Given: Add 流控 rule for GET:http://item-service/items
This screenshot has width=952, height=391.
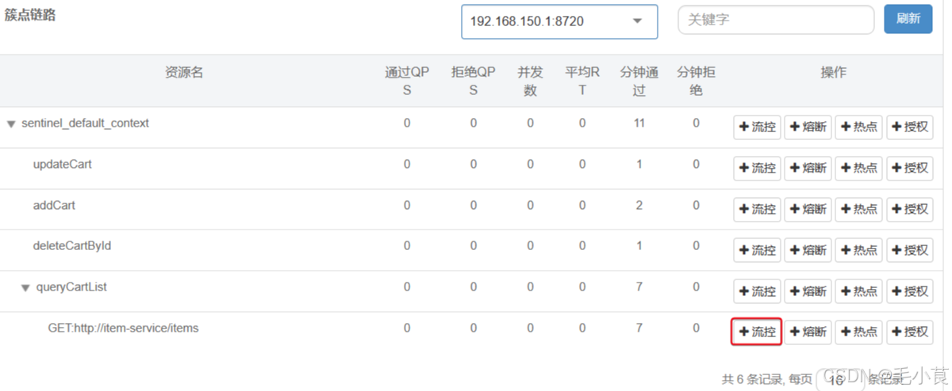Looking at the screenshot, I should pos(757,332).
